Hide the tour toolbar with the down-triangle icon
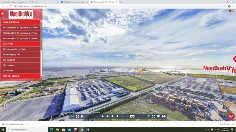This screenshot has height=132, width=236. point(158,116)
